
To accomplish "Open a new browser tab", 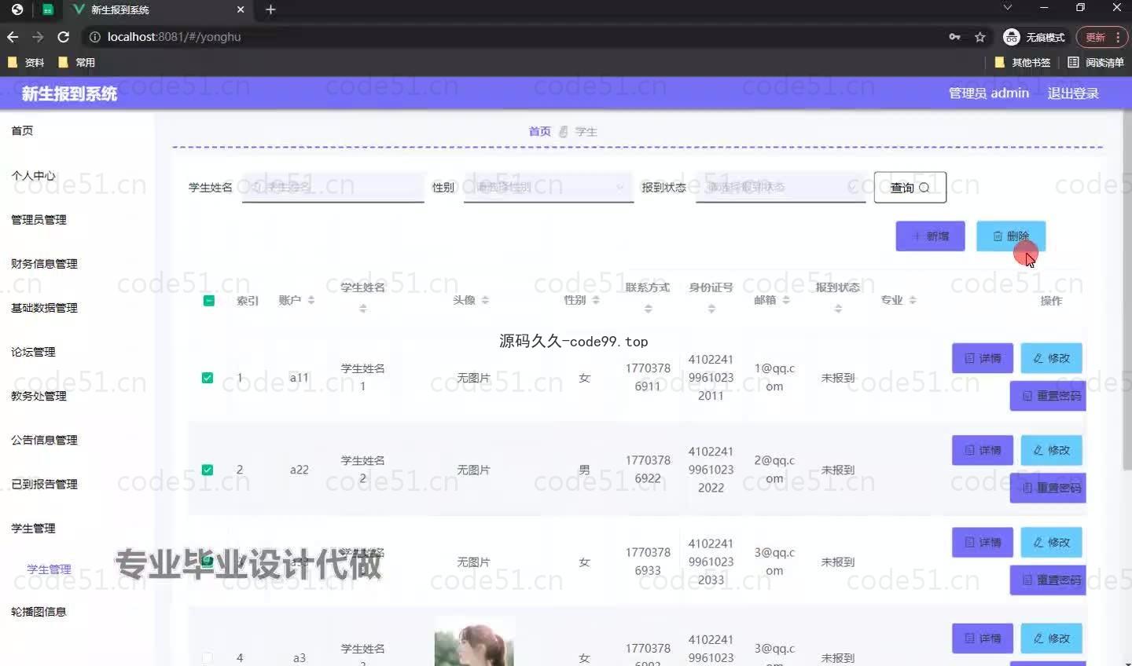I will (x=270, y=9).
